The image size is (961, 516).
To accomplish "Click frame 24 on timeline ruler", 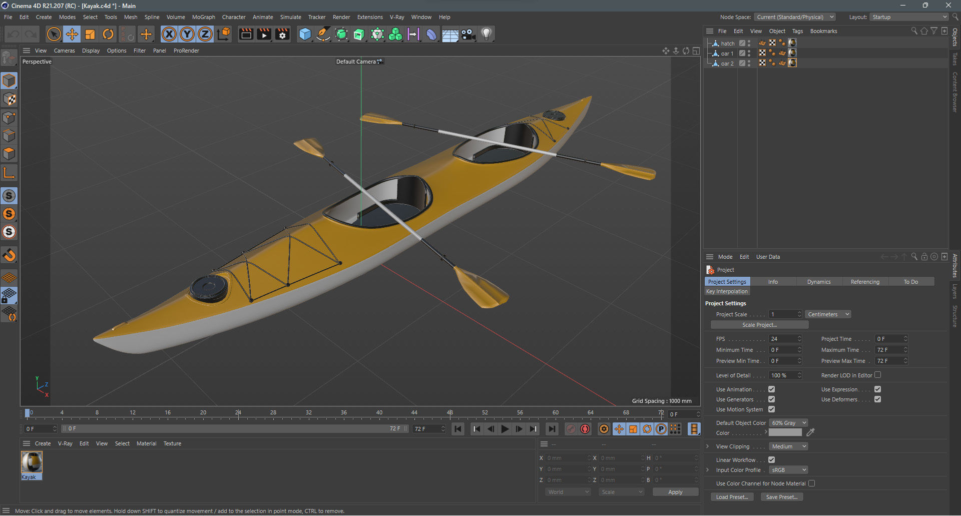I will pos(238,413).
